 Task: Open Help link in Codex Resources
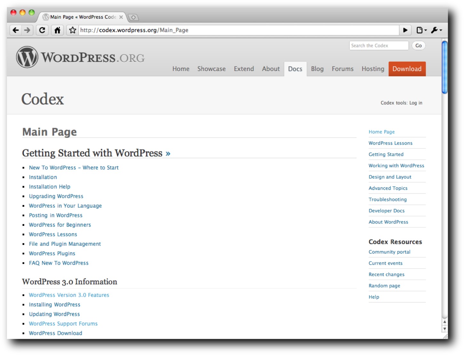click(x=374, y=297)
